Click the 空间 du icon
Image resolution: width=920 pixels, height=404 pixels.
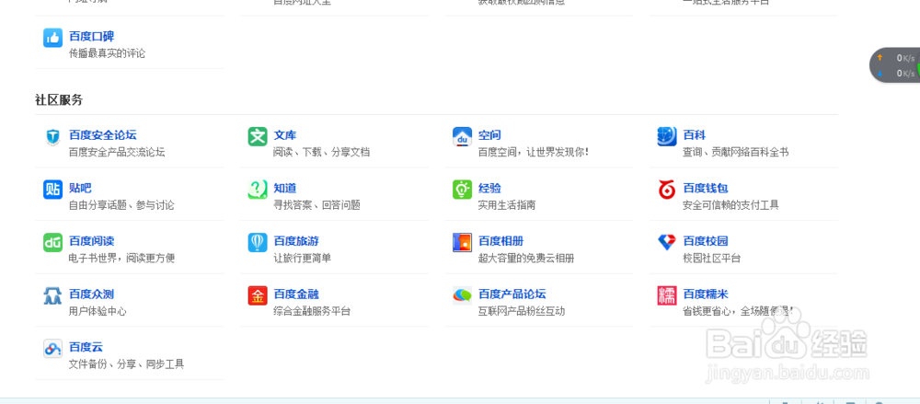(463, 137)
